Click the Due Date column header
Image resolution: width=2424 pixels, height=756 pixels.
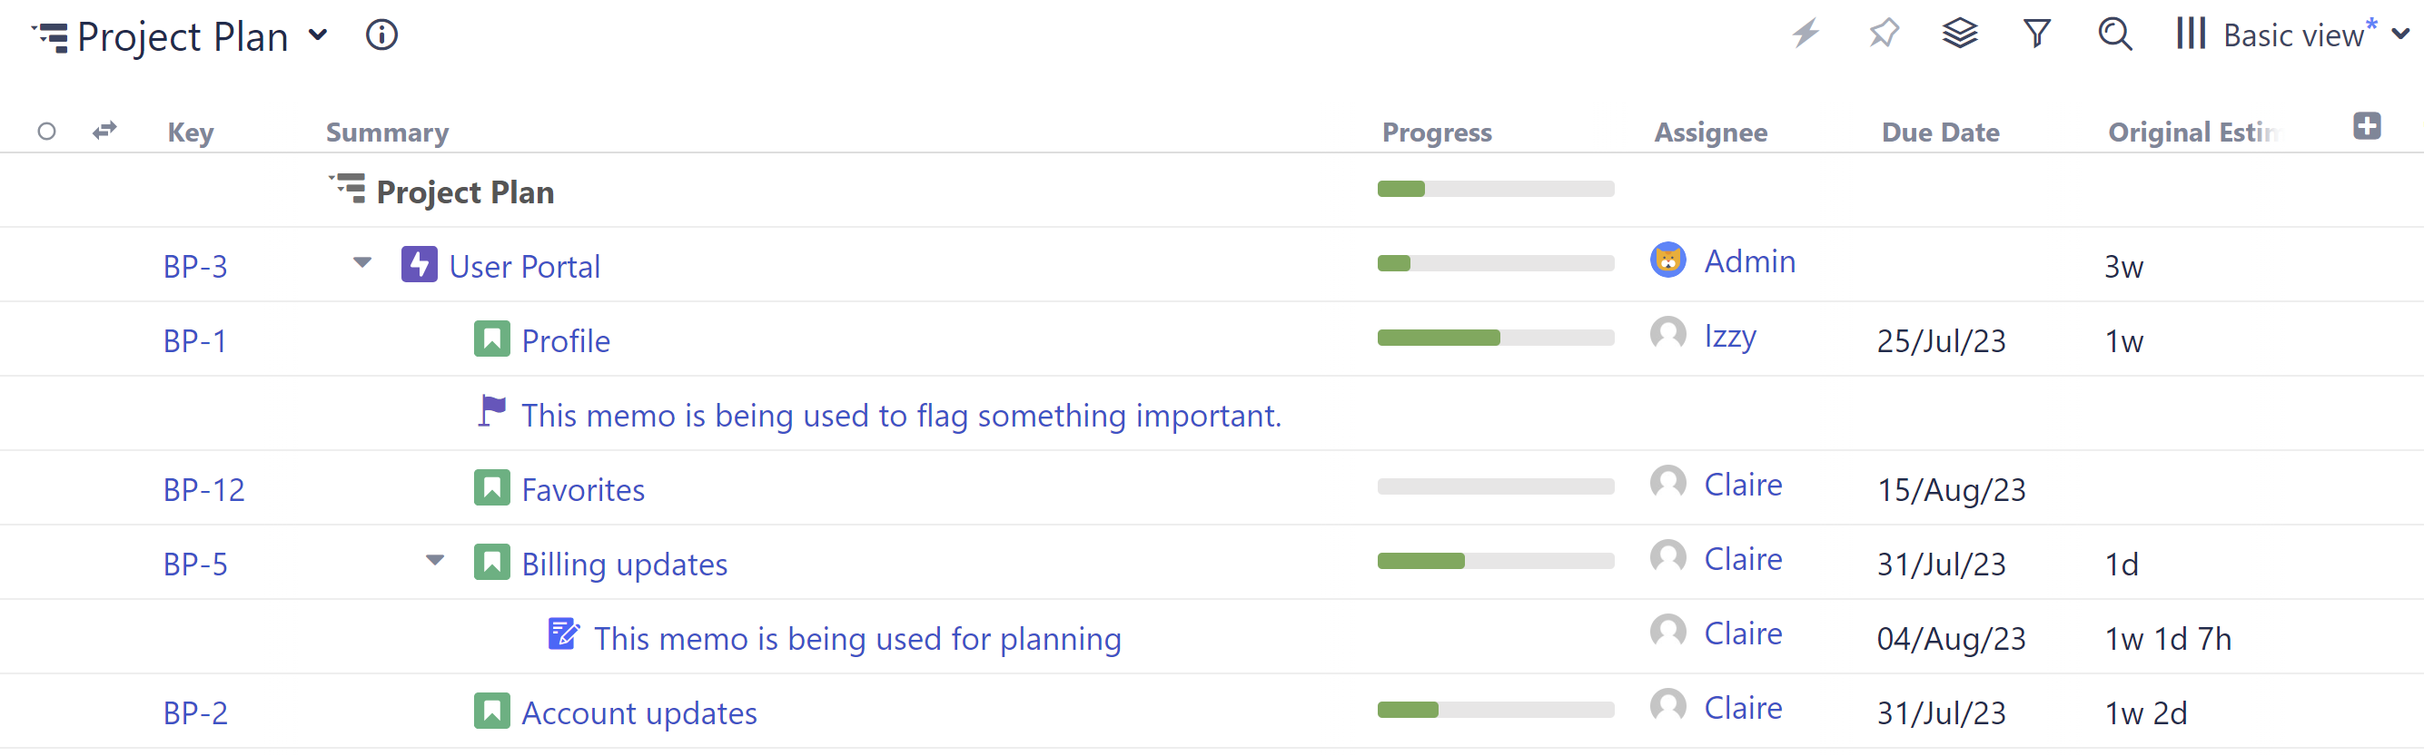pos(1939,133)
